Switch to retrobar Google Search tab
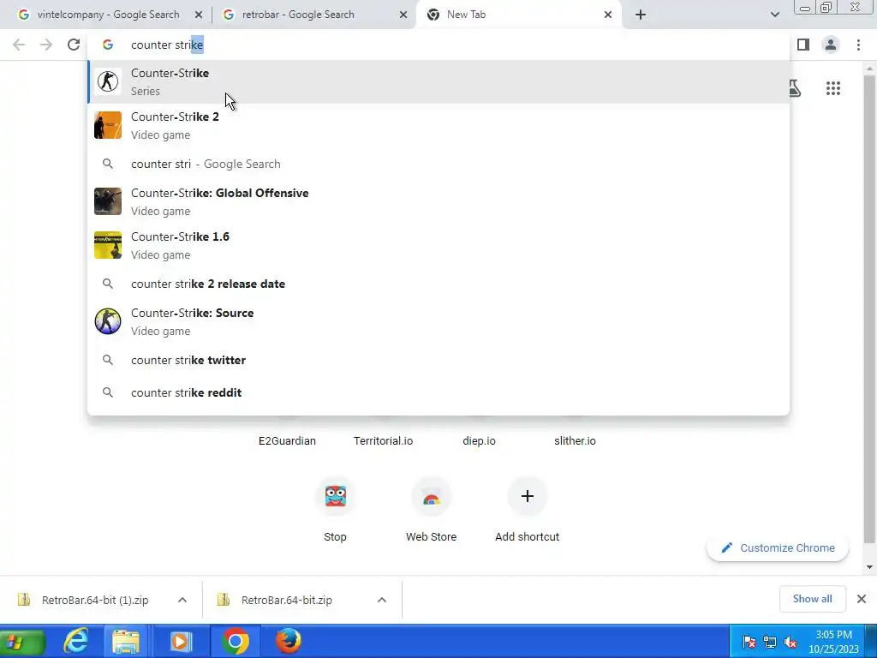The image size is (877, 658). tap(297, 15)
